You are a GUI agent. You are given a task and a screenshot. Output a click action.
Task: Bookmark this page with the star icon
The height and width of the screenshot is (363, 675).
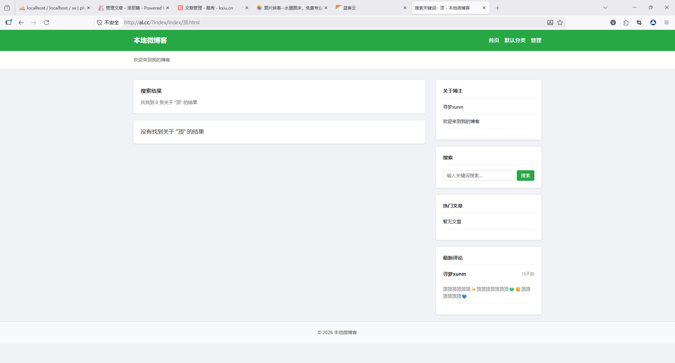560,23
